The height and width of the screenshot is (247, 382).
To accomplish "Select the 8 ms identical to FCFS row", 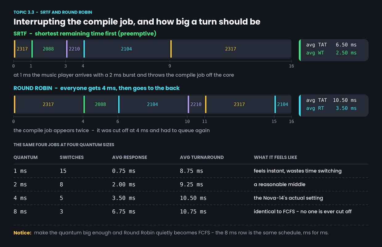I will (x=191, y=212).
